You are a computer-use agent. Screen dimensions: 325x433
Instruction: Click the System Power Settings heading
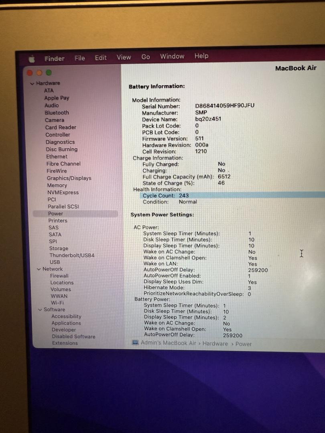(162, 215)
